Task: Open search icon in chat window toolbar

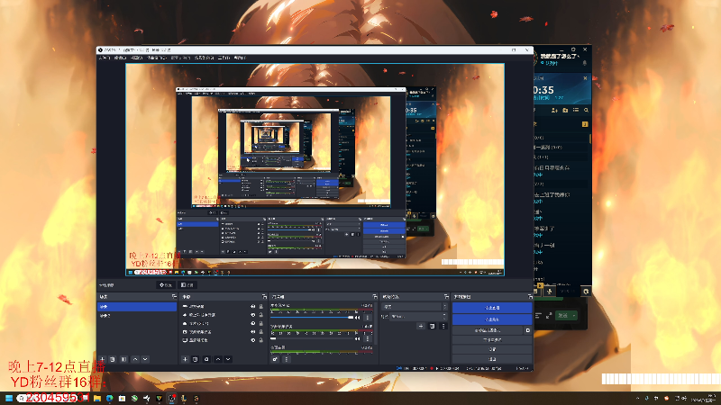Action: pos(587,110)
